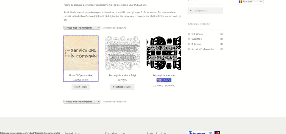Click the count (8) next to Servicii și Produse Active
This screenshot has height=134, width=286.
pyautogui.click(x=221, y=49)
